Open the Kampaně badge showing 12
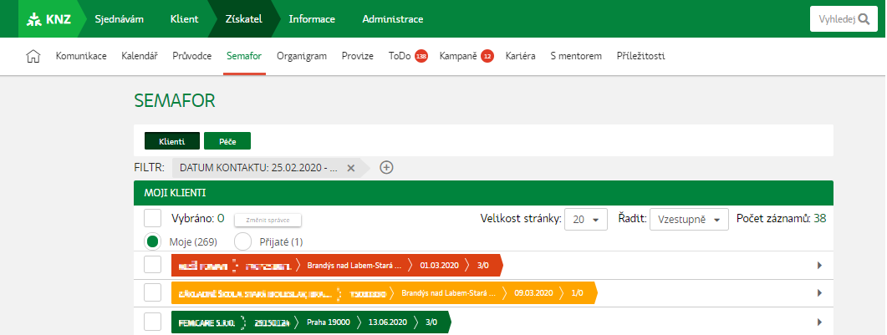Viewport: 887px width, 335px height. 487,57
